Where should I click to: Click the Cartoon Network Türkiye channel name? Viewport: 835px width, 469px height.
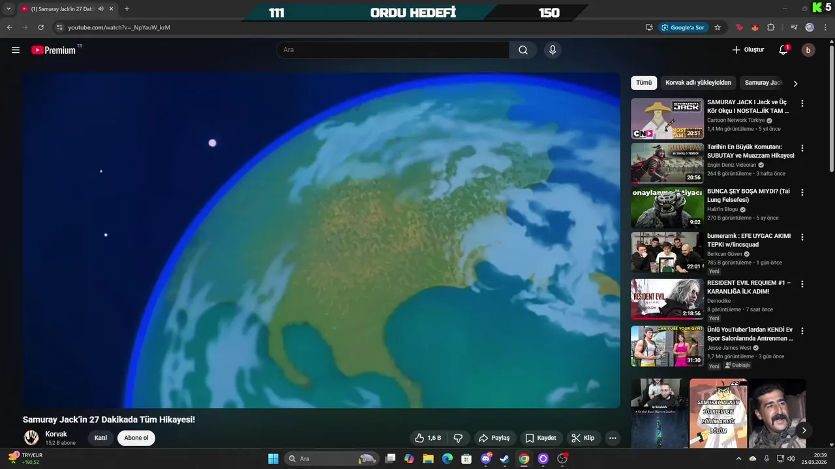pos(736,121)
